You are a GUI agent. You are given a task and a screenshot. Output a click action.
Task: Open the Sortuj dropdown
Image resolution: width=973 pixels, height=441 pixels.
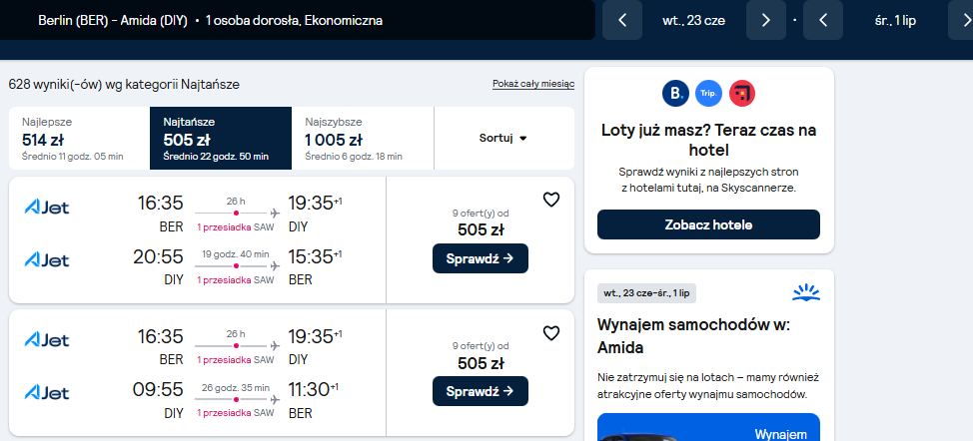[x=503, y=138]
